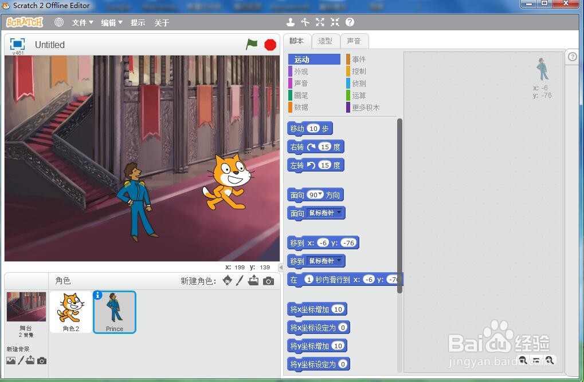Click the green flag to run project
584x382 pixels.
coord(252,44)
